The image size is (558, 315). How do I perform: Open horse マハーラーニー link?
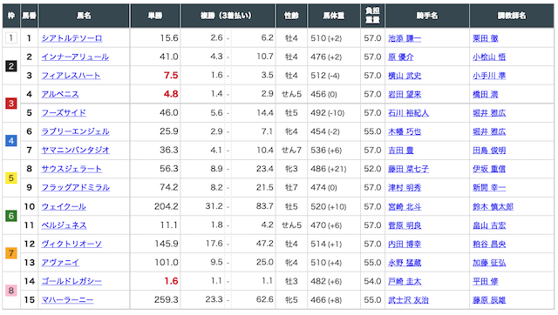pyautogui.click(x=68, y=300)
